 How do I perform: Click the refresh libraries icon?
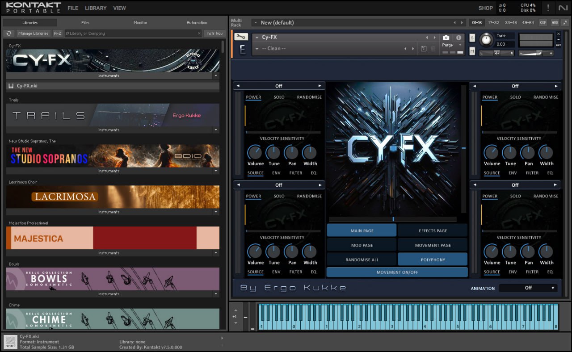point(9,33)
